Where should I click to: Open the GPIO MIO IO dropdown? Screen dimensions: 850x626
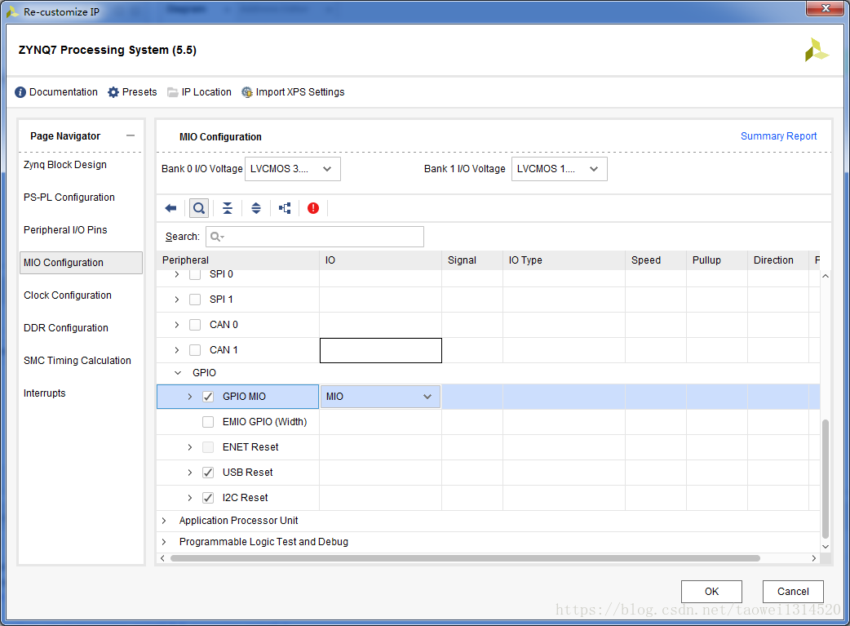point(381,397)
